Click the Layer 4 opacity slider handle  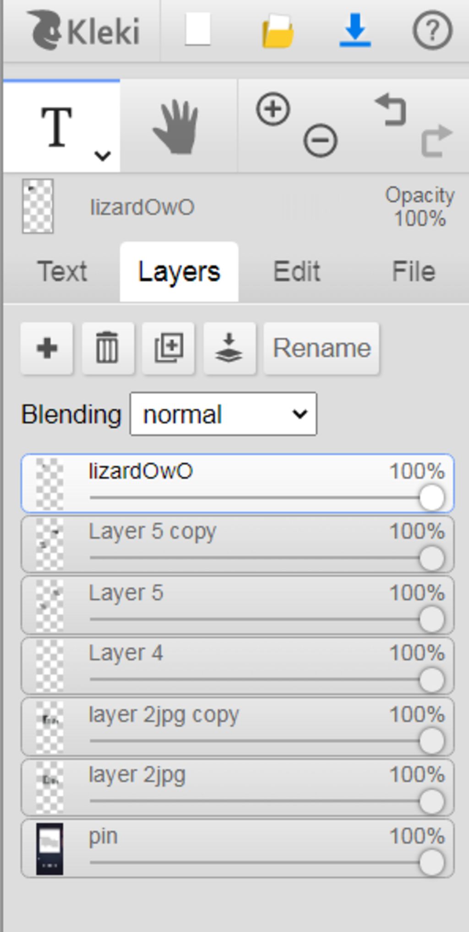(x=432, y=680)
